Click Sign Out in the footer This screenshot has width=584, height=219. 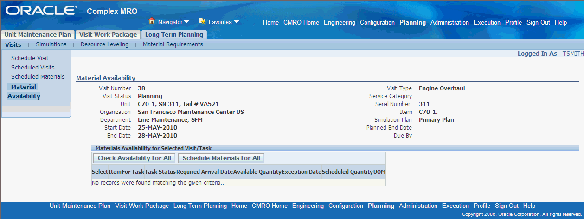click(507, 206)
